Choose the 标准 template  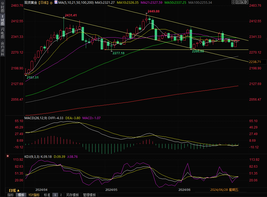click(47, 195)
